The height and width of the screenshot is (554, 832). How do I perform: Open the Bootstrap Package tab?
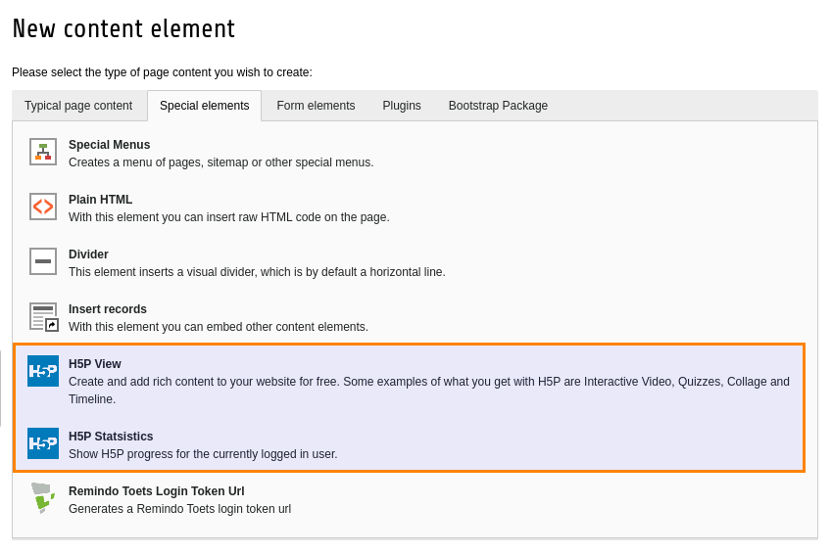click(498, 106)
